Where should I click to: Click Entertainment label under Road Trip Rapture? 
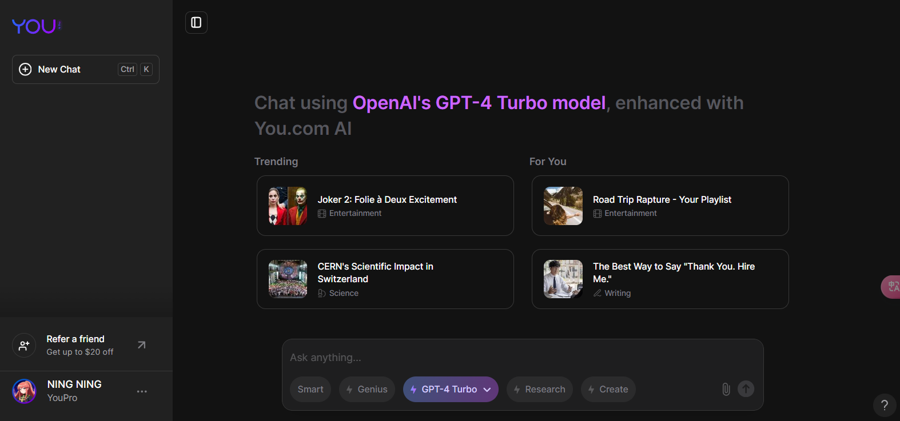pos(631,213)
